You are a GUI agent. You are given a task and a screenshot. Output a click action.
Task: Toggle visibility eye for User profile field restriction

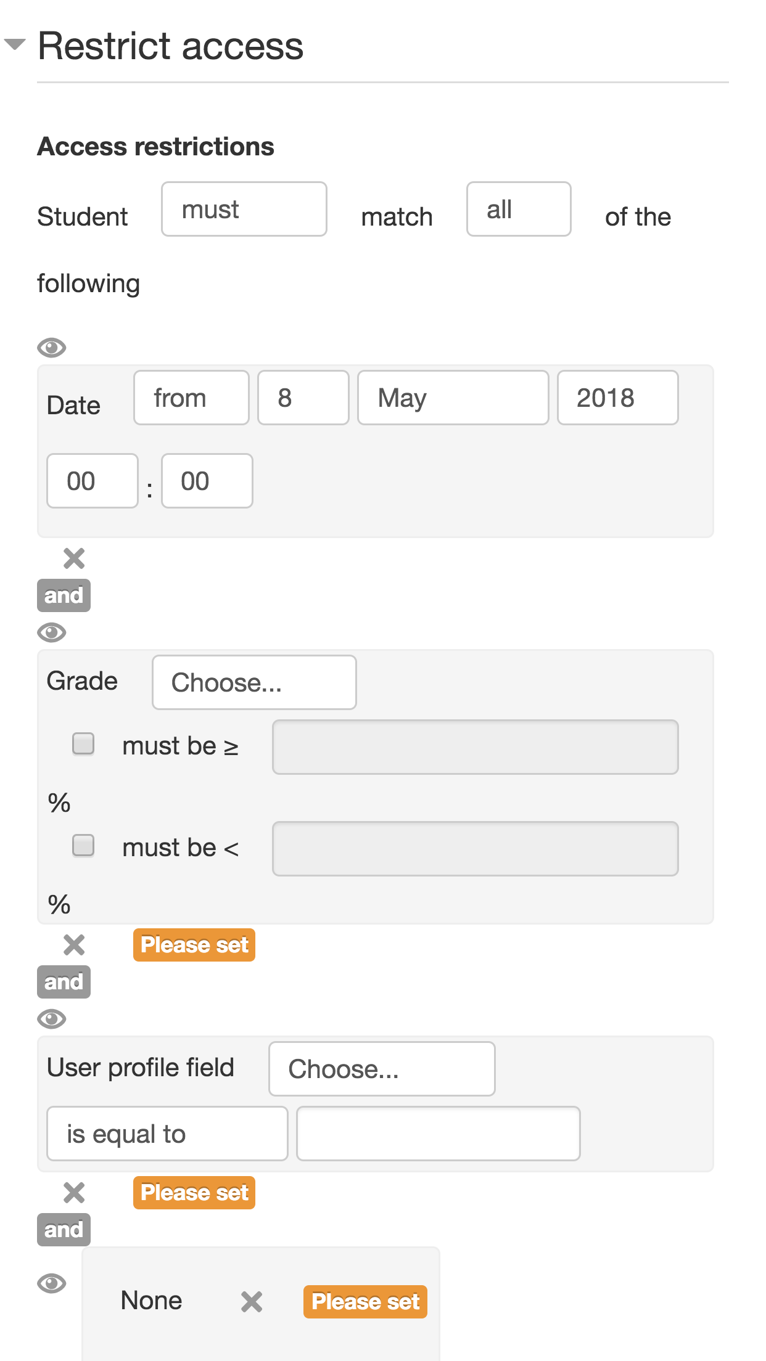click(52, 1019)
